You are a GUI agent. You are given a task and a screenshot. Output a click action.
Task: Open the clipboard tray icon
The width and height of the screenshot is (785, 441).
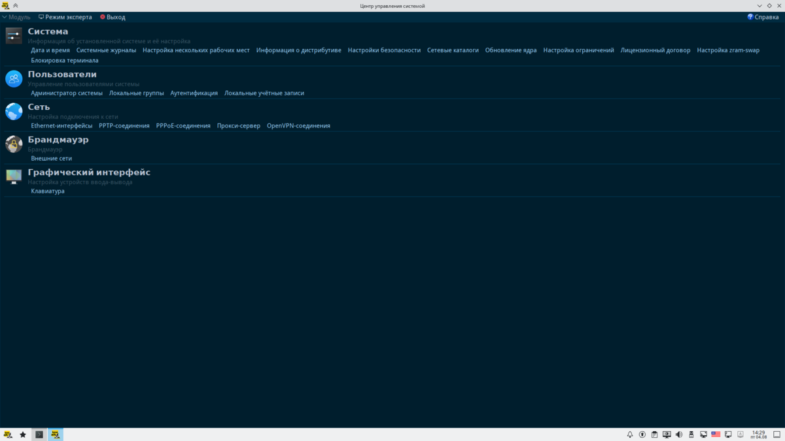(654, 434)
